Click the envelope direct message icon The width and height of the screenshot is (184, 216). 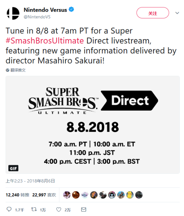pos(84,210)
